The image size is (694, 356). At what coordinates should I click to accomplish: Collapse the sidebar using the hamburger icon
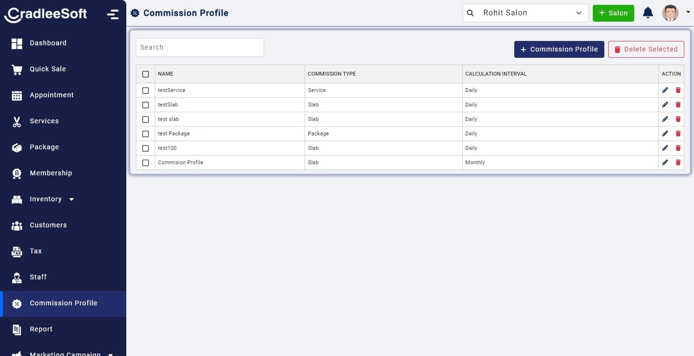113,14
